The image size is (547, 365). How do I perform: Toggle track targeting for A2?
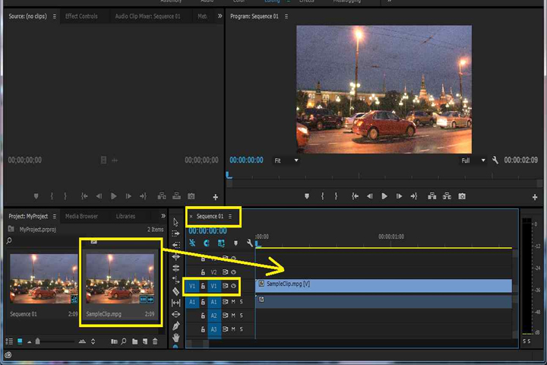coord(213,316)
